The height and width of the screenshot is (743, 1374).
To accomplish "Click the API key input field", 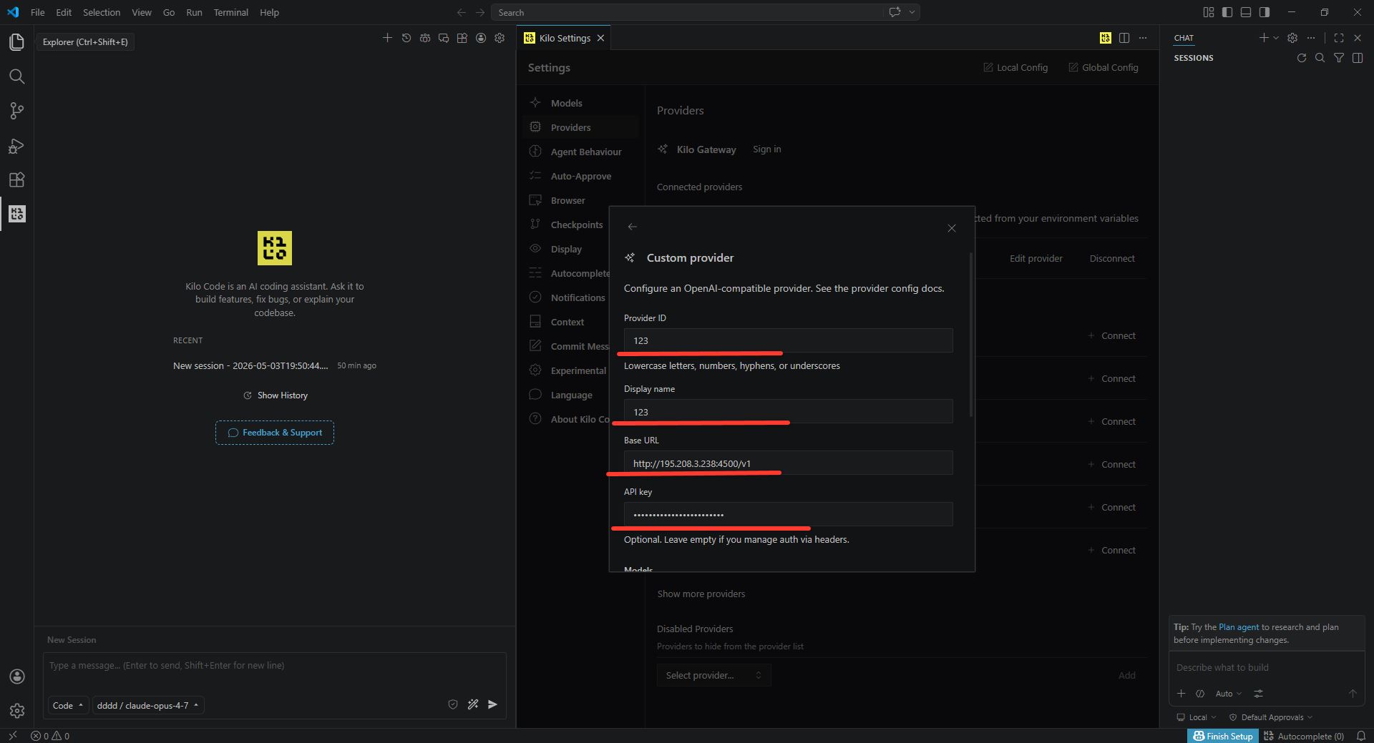I will tap(788, 515).
